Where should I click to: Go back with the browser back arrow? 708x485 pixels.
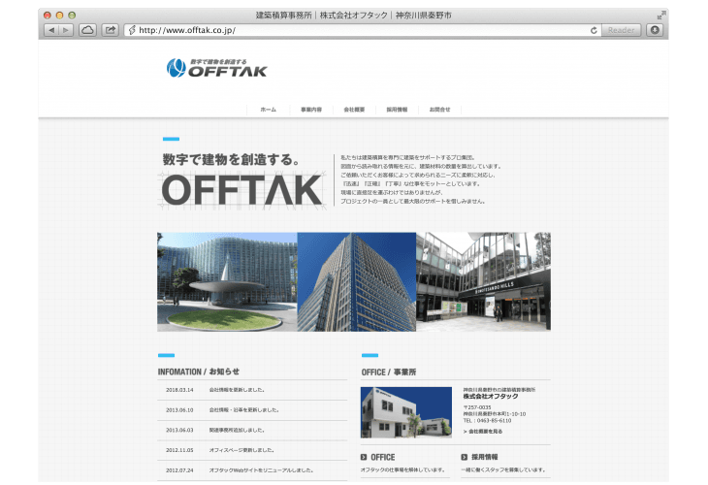coord(51,30)
